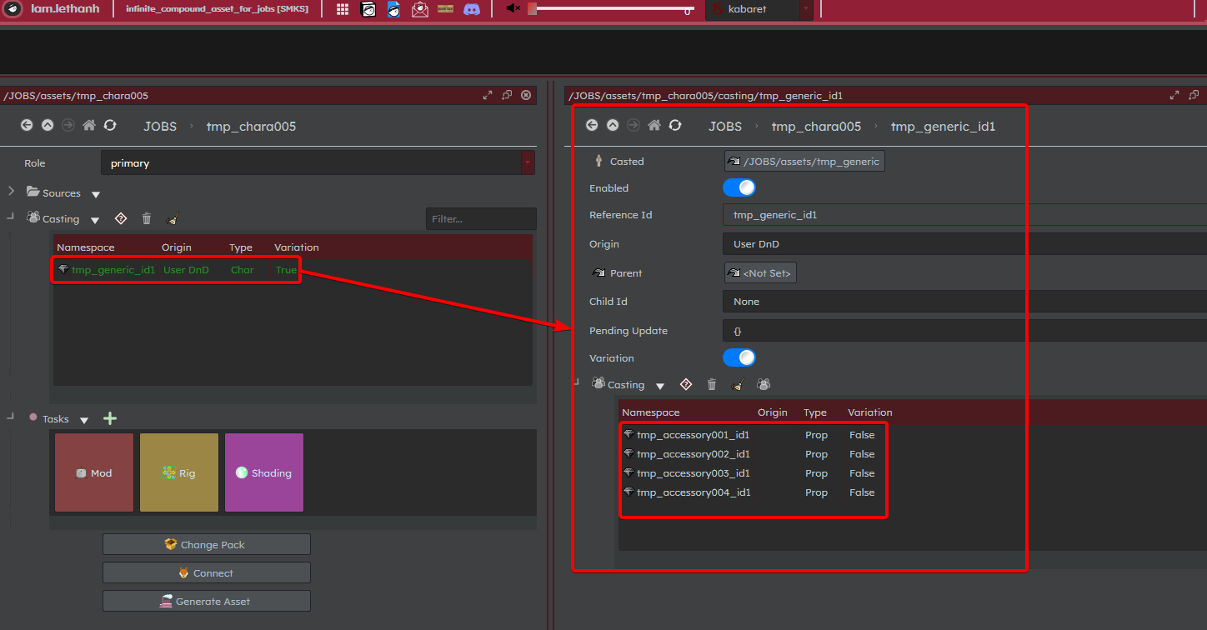Click home icon in the tmp_chara005 panel
The height and width of the screenshot is (630, 1207).
click(89, 125)
